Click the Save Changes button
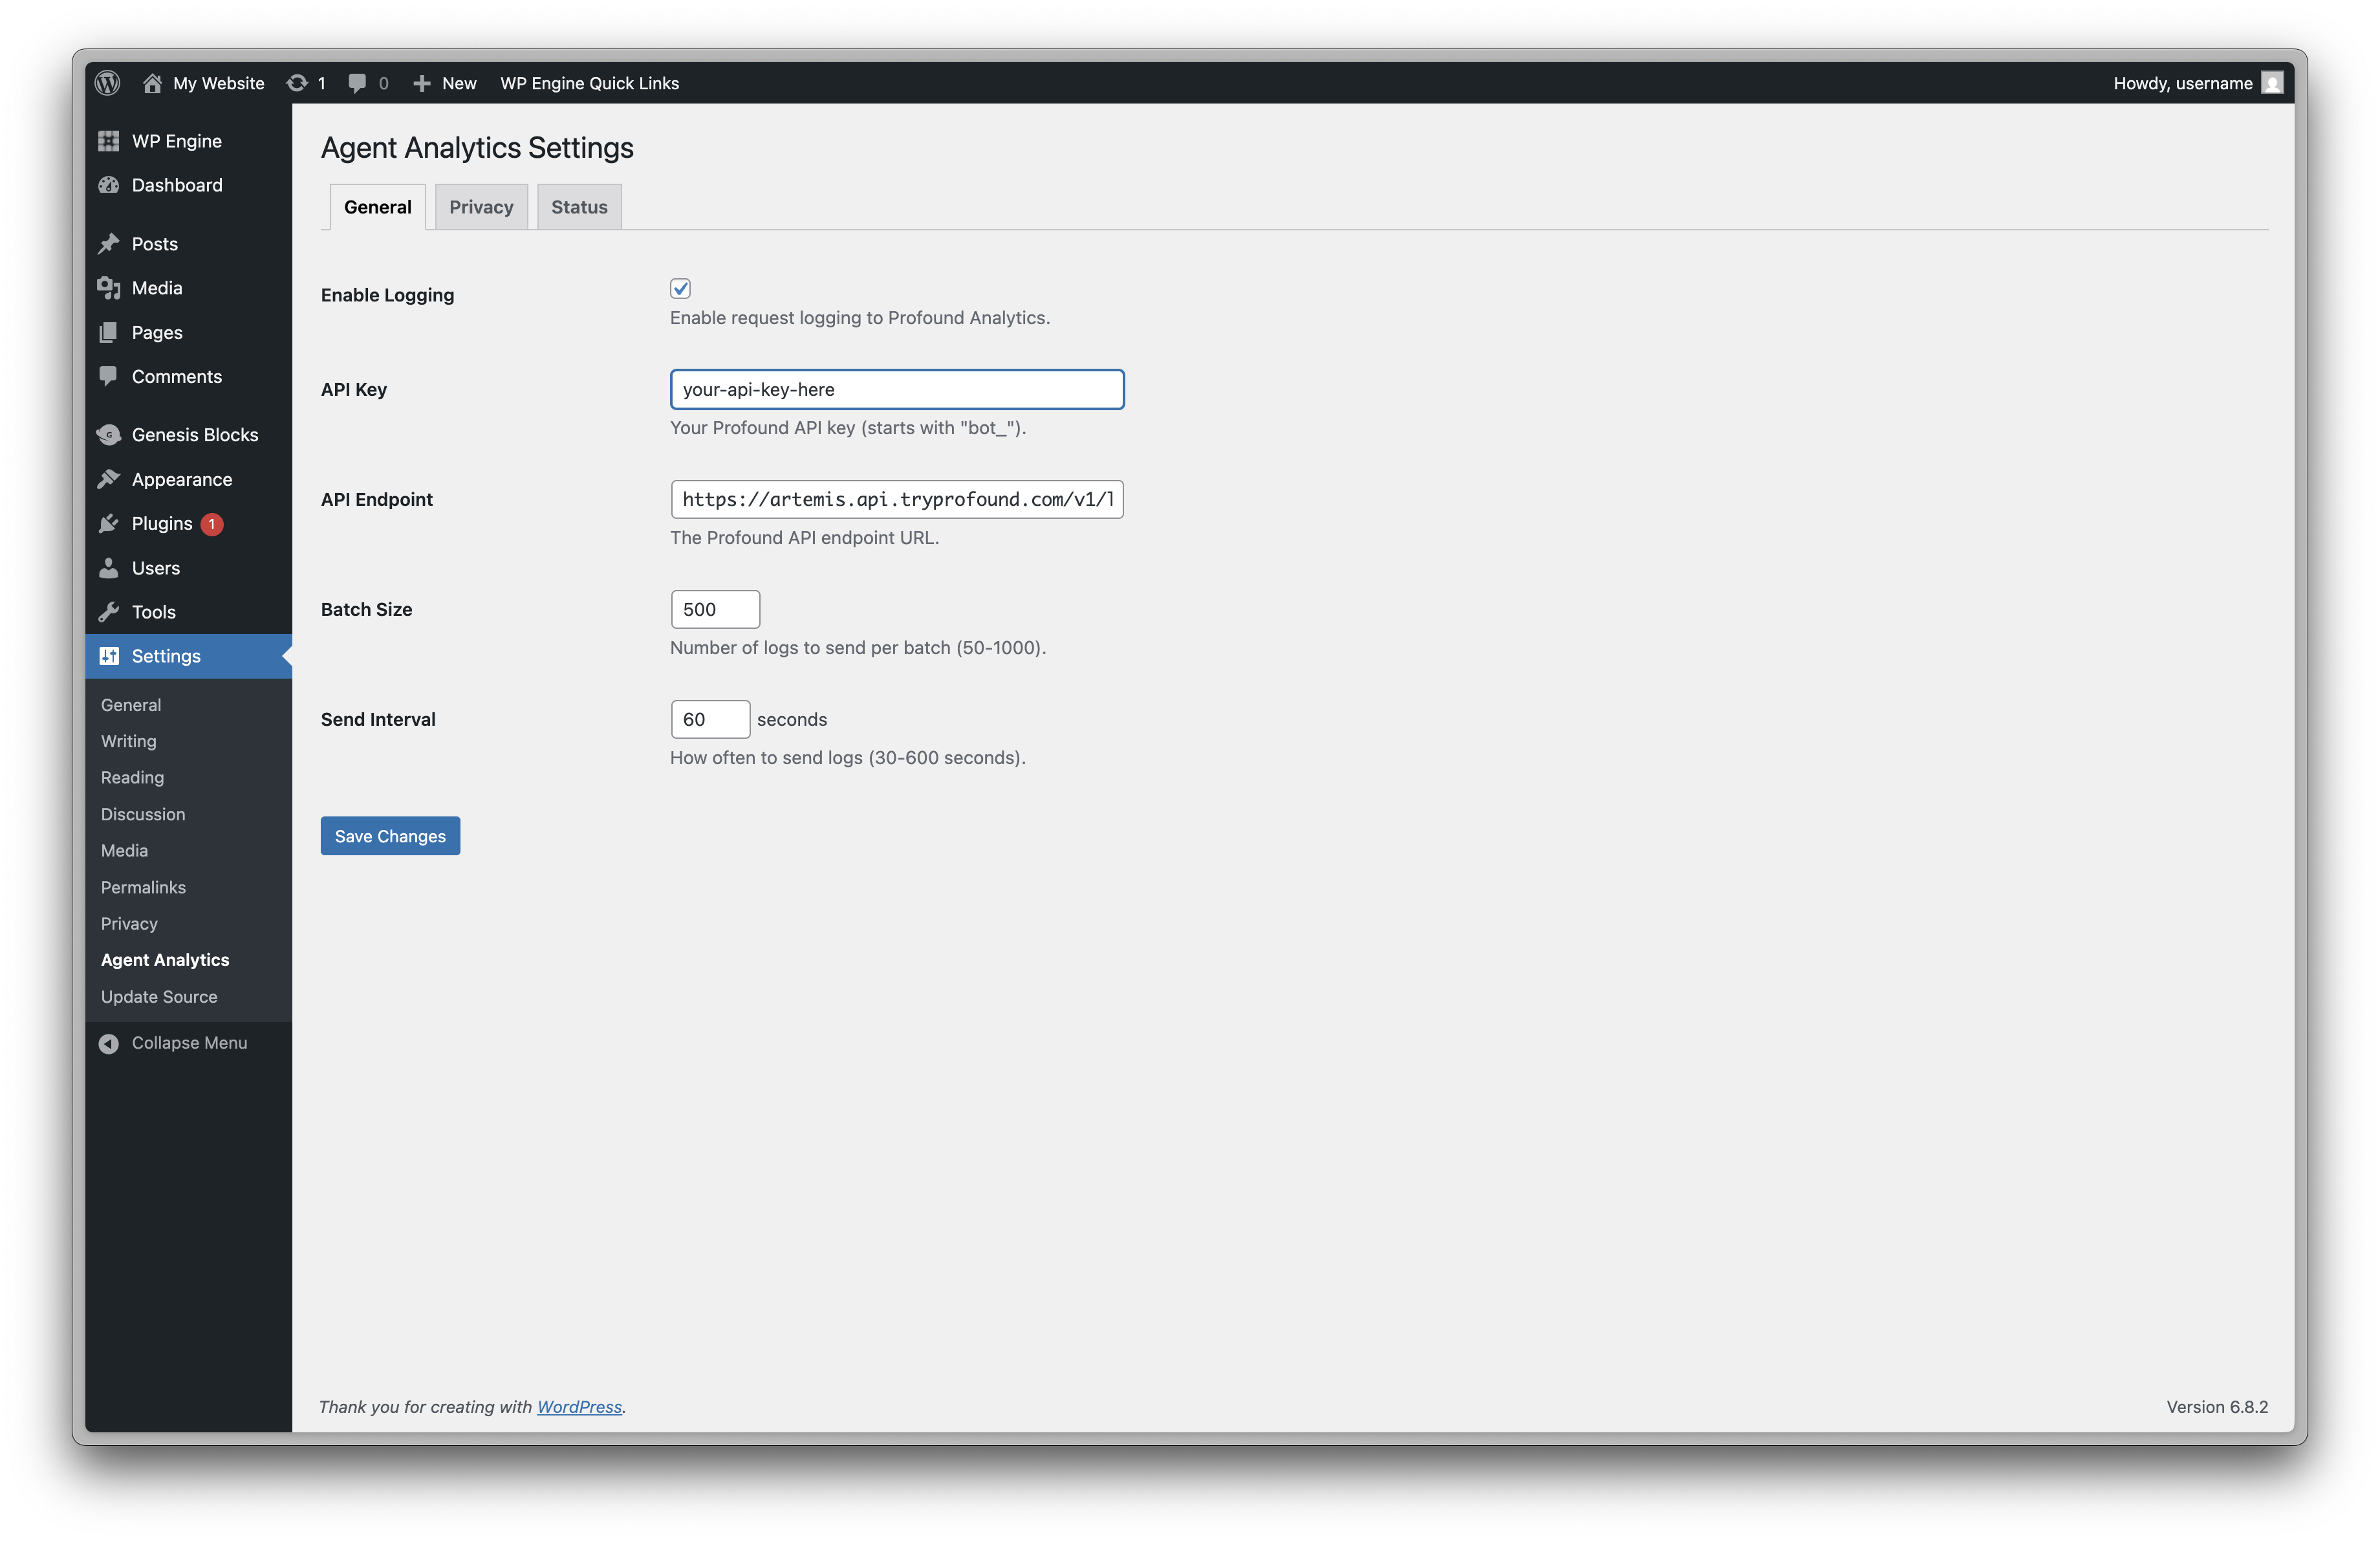The height and width of the screenshot is (1541, 2380). 390,835
